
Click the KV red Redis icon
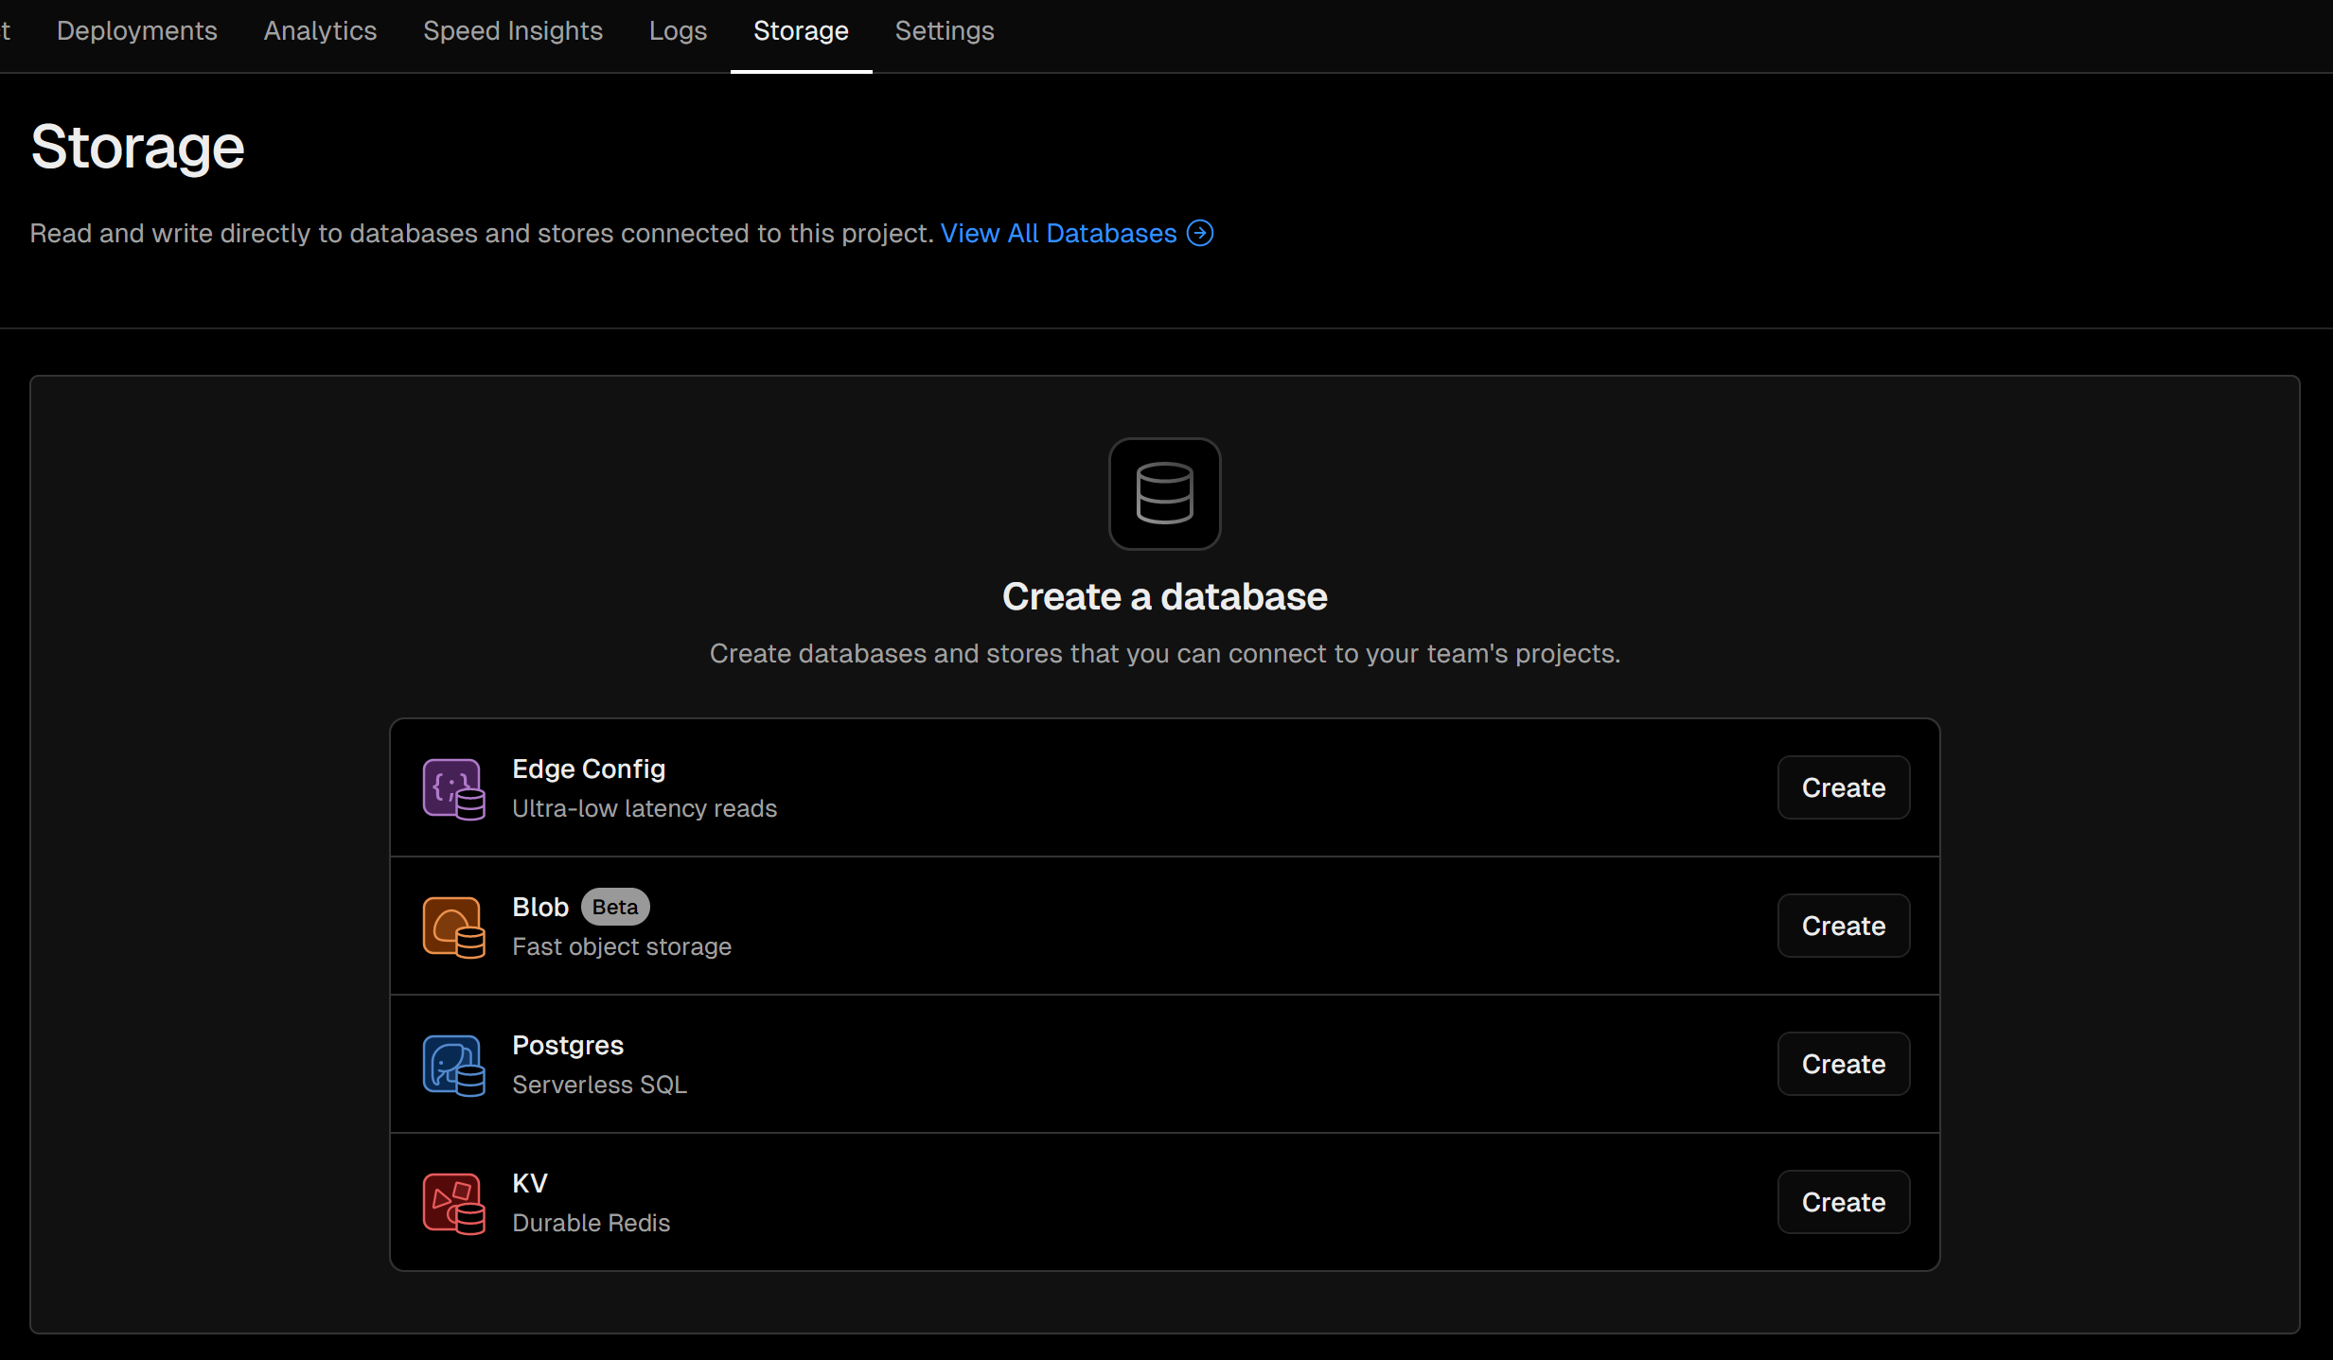click(x=453, y=1203)
